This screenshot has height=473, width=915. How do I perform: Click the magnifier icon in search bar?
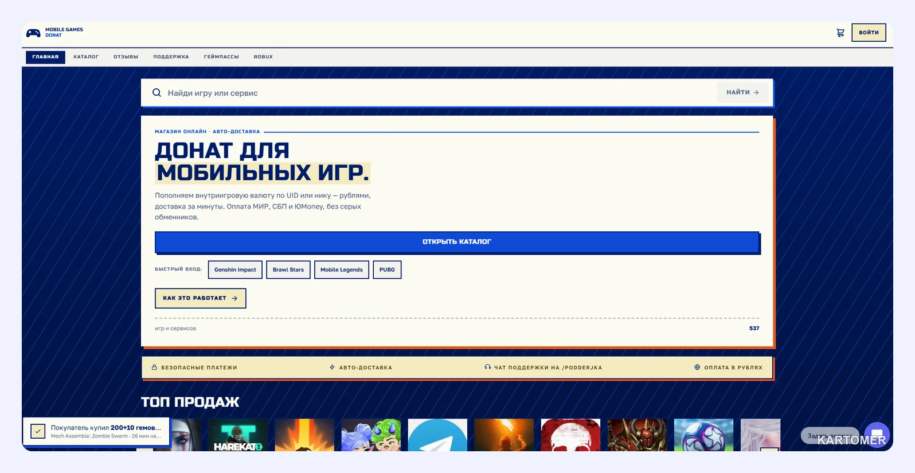[x=157, y=93]
